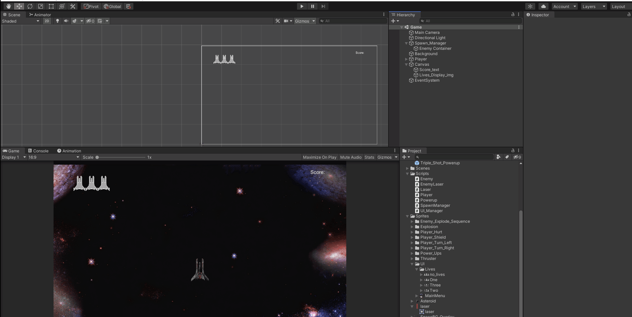Click the Play button
This screenshot has width=632, height=317.
(302, 6)
